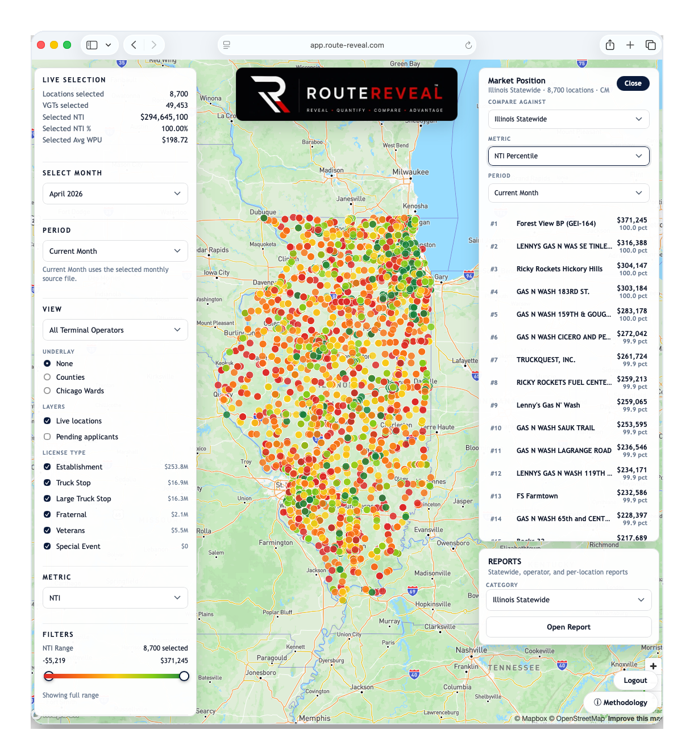Click the Milwaukee label on the map
The image size is (694, 755).
[411, 172]
